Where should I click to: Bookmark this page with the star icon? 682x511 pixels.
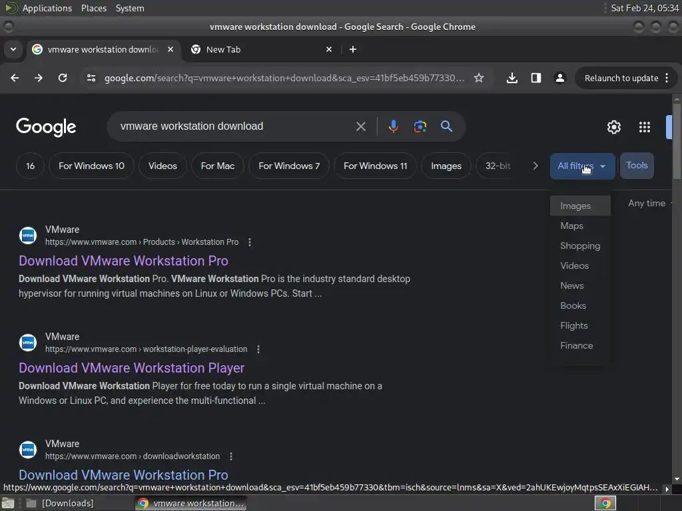point(479,78)
